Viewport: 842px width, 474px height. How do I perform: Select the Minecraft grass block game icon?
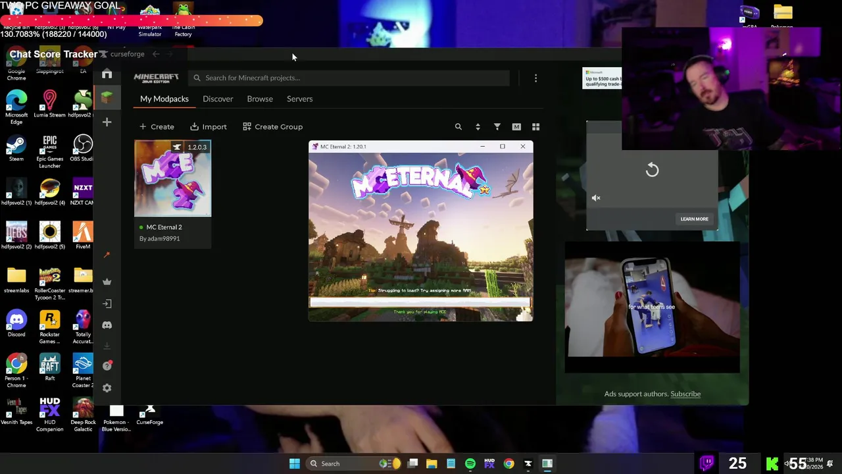coord(107,97)
